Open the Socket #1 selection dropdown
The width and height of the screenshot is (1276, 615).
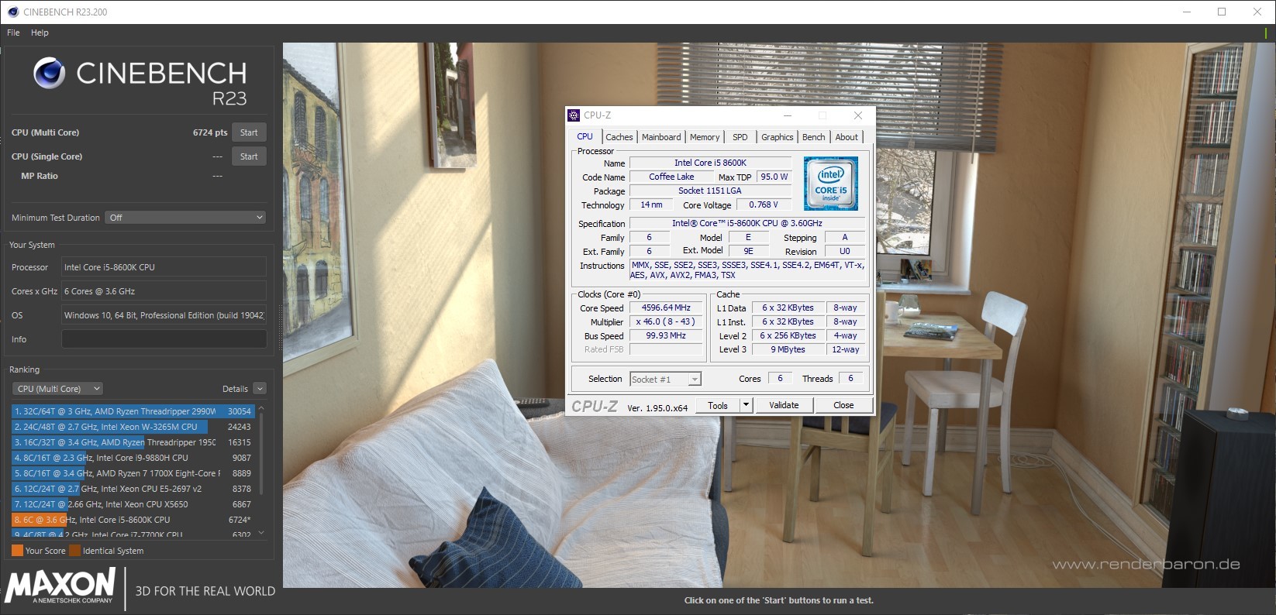[x=665, y=379]
